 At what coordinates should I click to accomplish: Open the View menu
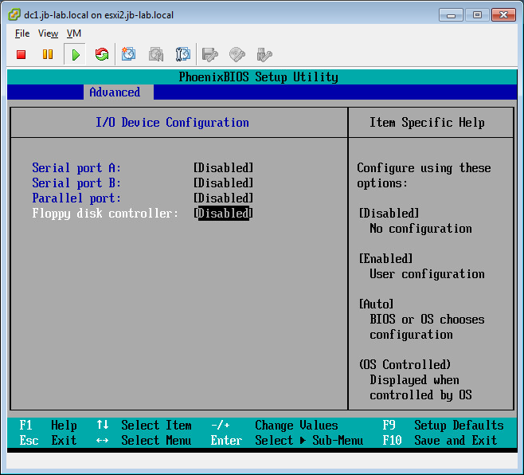tap(48, 33)
